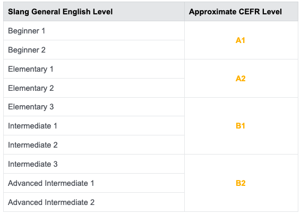Click the orange B2 level label
Image resolution: width=301 pixels, height=214 pixels.
(240, 183)
